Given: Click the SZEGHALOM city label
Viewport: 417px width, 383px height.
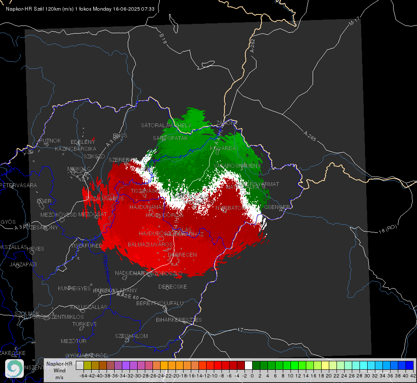Looking at the screenshot, I should [x=131, y=336].
